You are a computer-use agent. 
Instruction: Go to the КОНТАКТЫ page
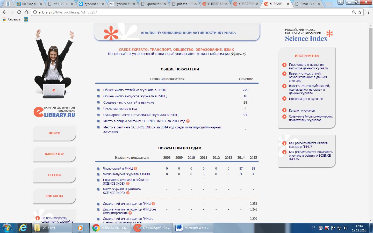(54, 196)
